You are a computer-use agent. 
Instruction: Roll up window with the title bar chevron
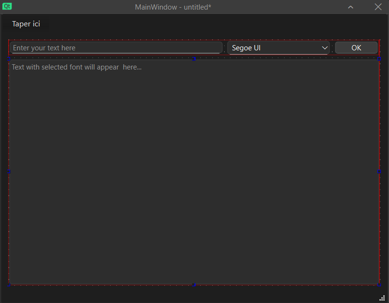[351, 7]
